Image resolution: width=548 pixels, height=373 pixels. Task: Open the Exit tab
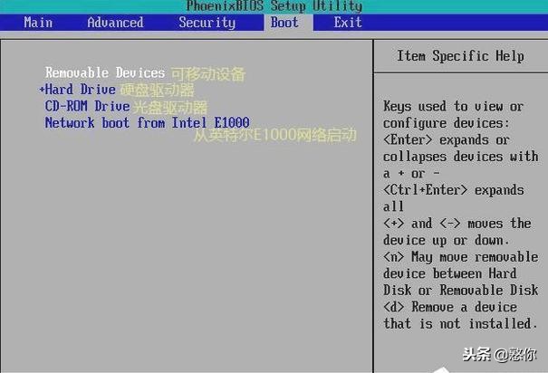click(x=348, y=23)
